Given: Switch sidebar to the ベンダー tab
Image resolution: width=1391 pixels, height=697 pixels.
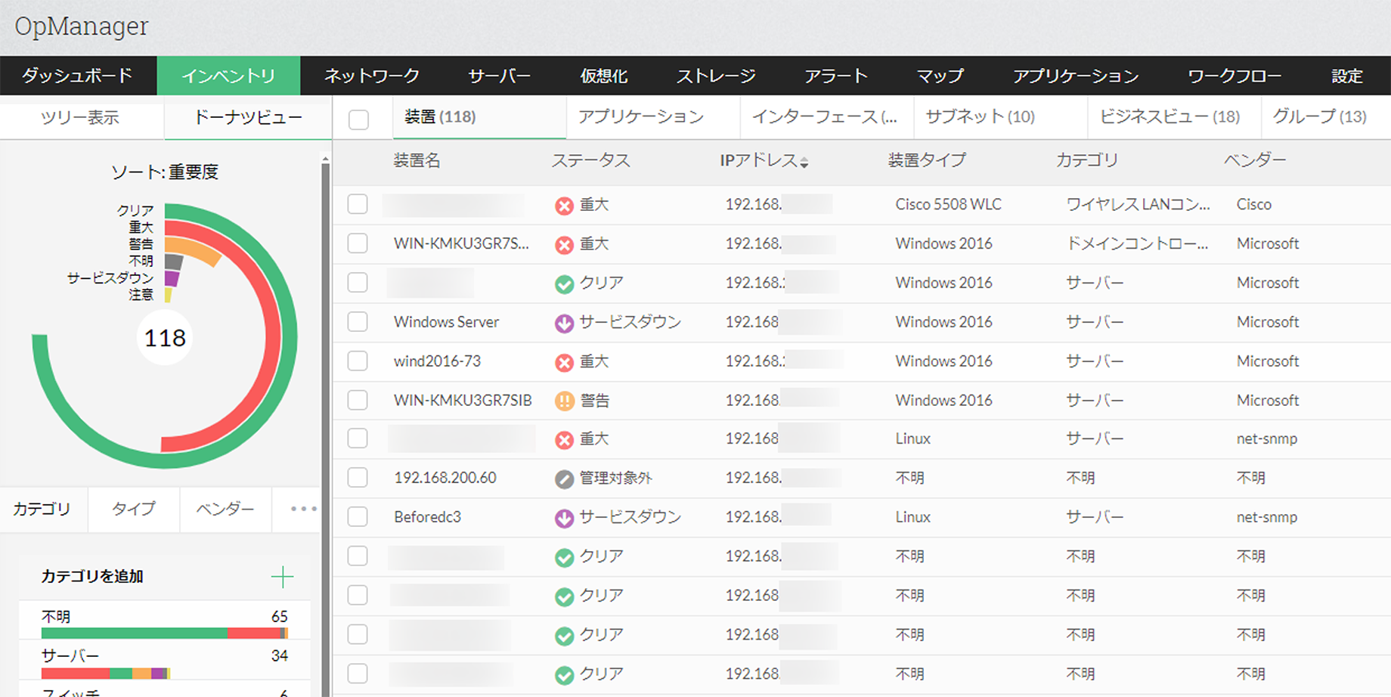Looking at the screenshot, I should coord(225,509).
